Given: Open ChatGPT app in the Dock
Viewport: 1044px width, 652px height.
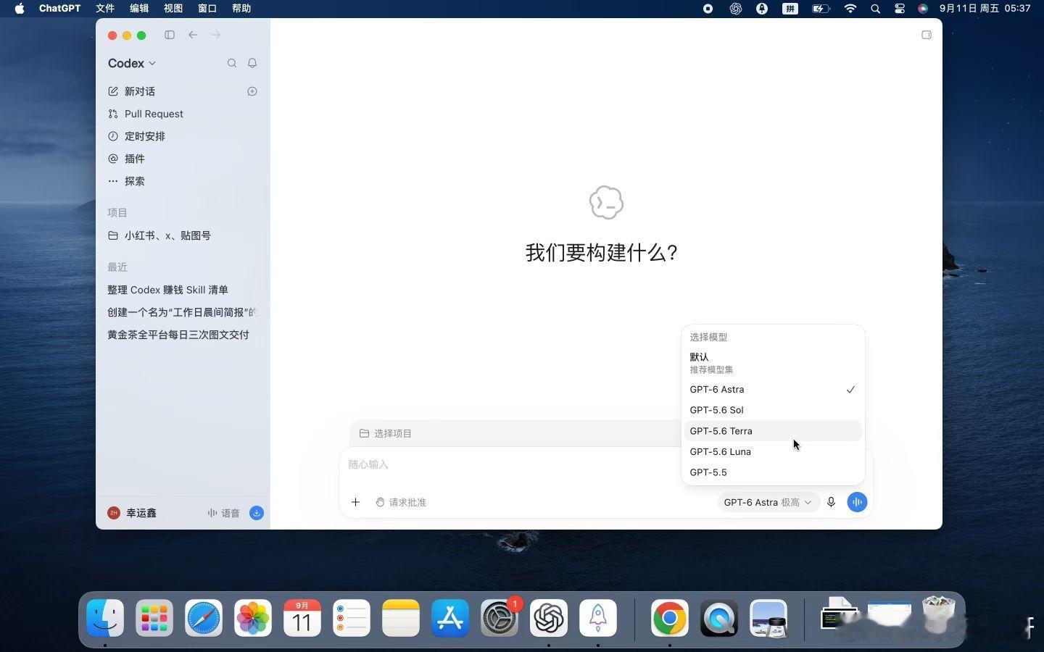Looking at the screenshot, I should pyautogui.click(x=549, y=618).
